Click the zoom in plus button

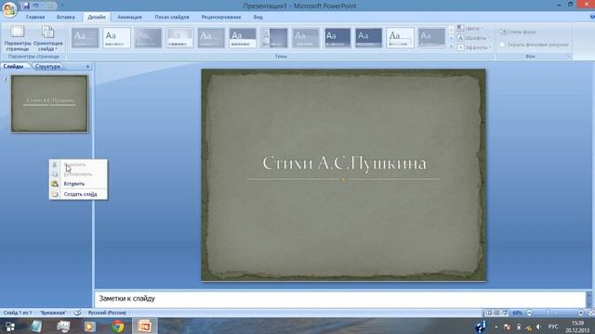point(580,313)
